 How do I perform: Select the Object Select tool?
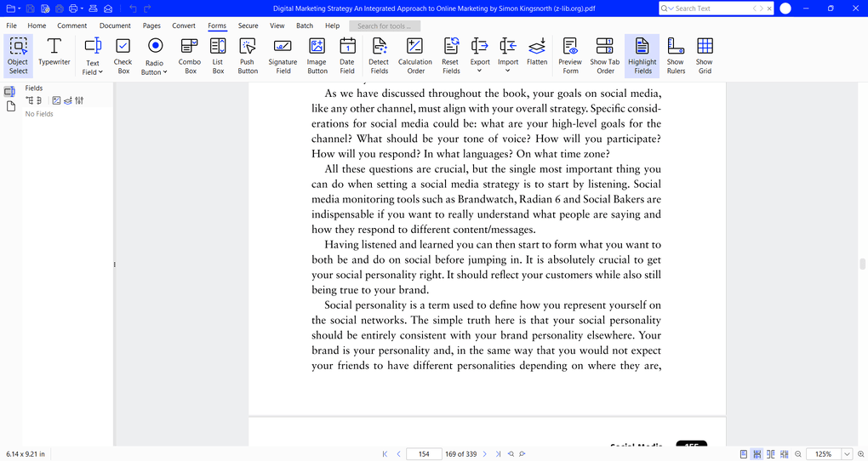(x=18, y=56)
